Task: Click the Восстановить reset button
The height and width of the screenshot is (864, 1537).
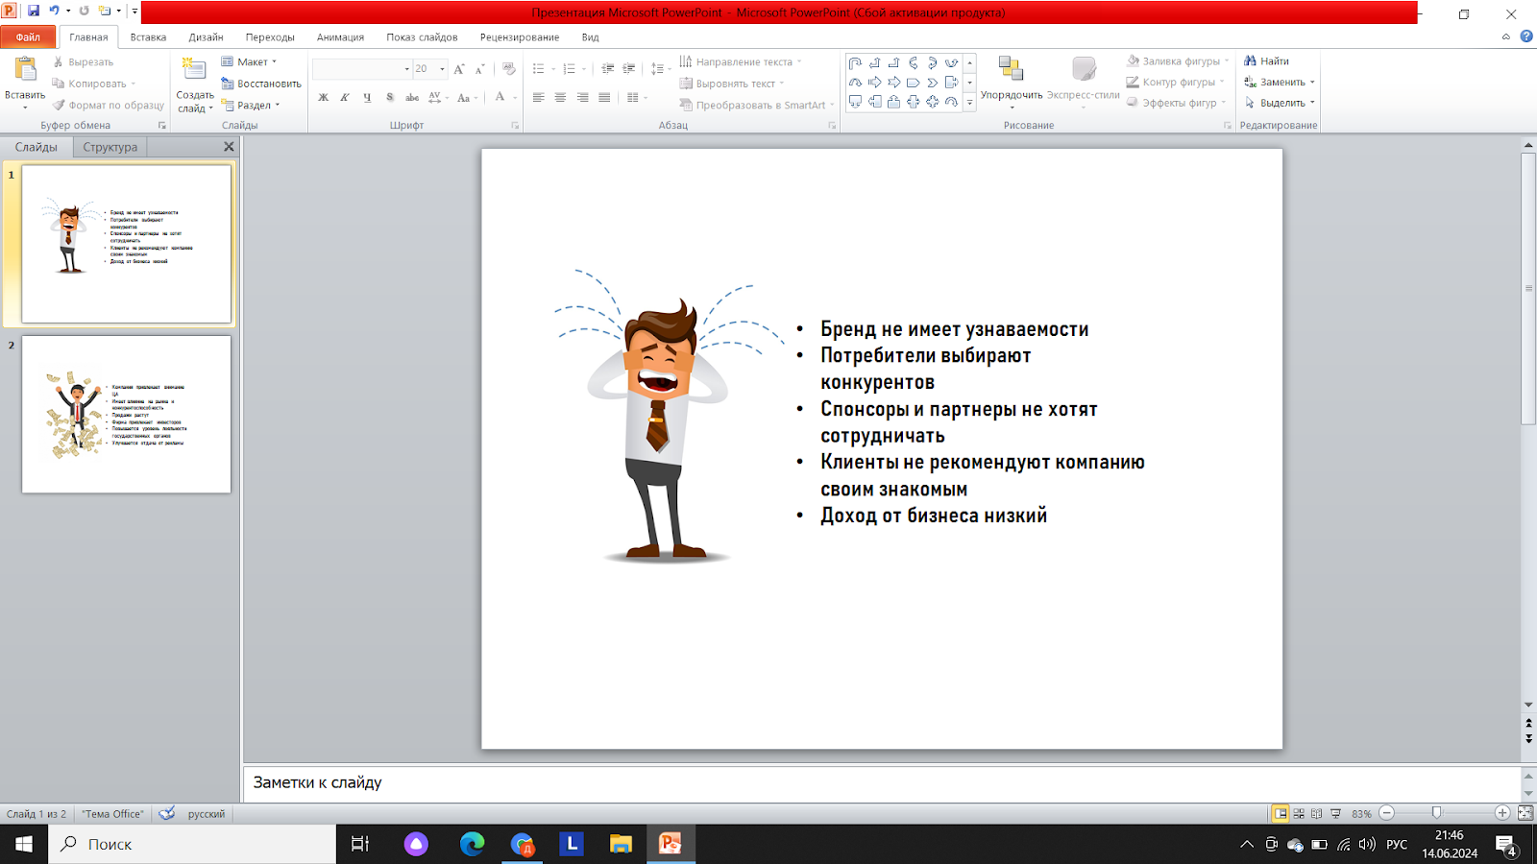Action: 261,84
